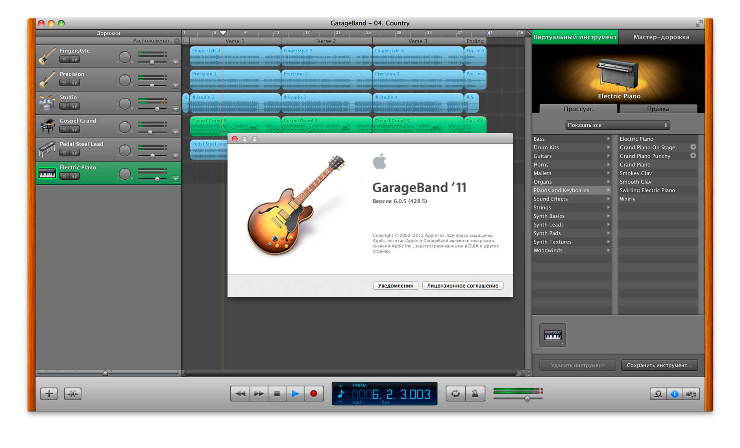
Task: Solo the Precision track with the headphones button
Action: click(x=74, y=83)
